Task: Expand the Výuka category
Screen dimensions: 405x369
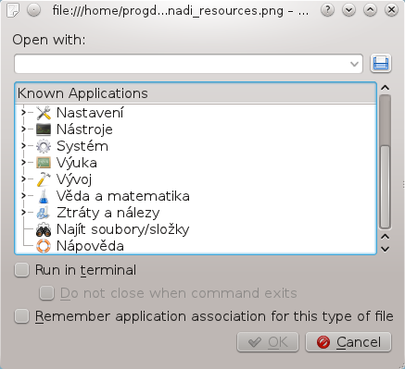Action: (23, 163)
